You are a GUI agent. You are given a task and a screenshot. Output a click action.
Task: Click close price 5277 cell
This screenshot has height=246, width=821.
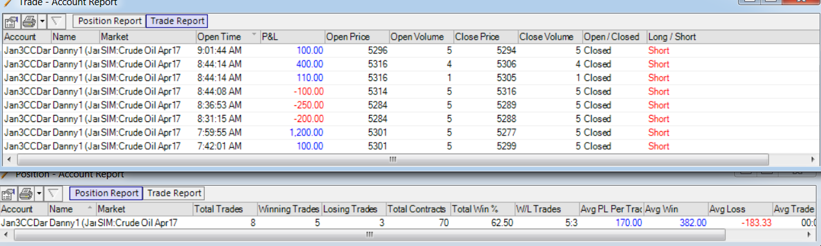[506, 132]
